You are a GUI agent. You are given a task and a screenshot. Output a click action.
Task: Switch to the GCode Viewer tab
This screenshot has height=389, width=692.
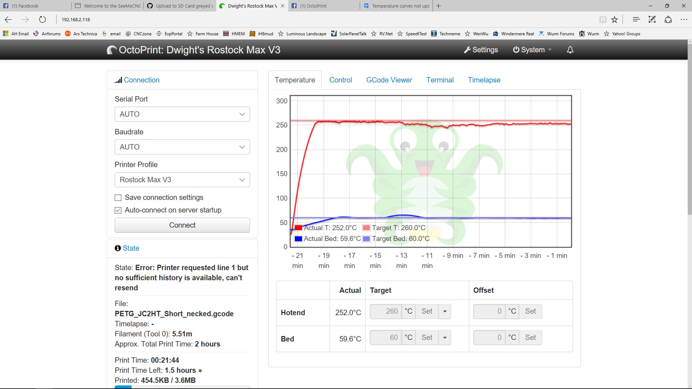click(389, 80)
